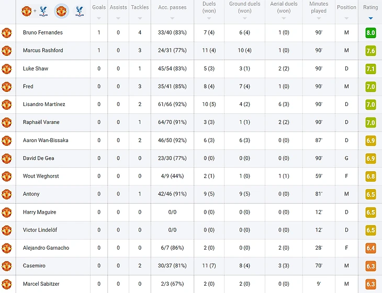382x293 pixels.
Task: Click club crest next to Luke Shaw
Action: point(7,68)
